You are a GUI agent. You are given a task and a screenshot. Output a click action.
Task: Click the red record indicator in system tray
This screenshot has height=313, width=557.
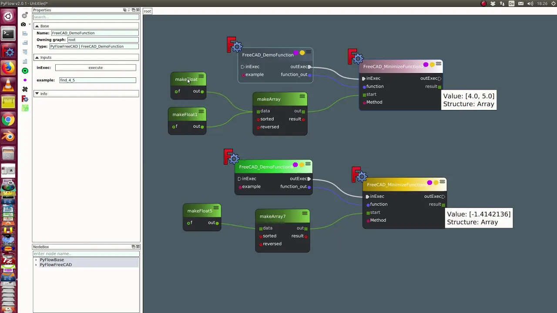tap(483, 3)
